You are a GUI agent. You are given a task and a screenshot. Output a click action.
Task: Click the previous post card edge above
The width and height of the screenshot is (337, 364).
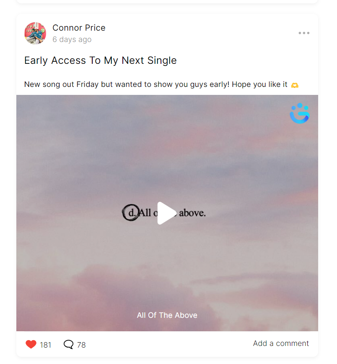tap(167, 2)
